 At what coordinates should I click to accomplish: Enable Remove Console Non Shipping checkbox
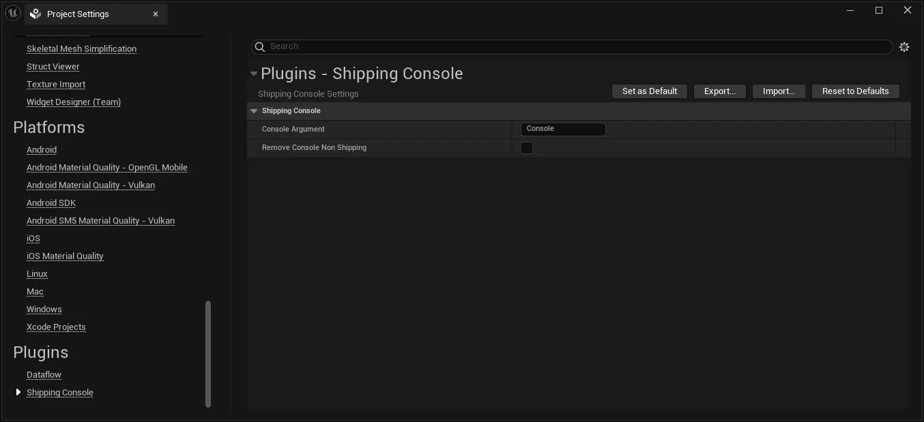coord(527,148)
